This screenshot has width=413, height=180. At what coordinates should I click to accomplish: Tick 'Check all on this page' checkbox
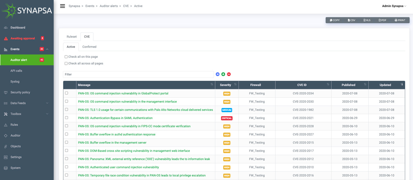(66, 57)
